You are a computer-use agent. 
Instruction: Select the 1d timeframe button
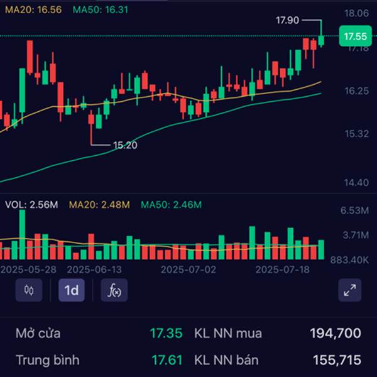[x=72, y=290]
